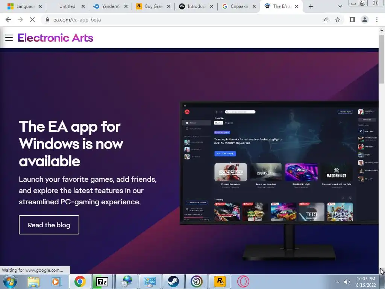Click the EA app monitor image
The height and width of the screenshot is (289, 385).
279,181
